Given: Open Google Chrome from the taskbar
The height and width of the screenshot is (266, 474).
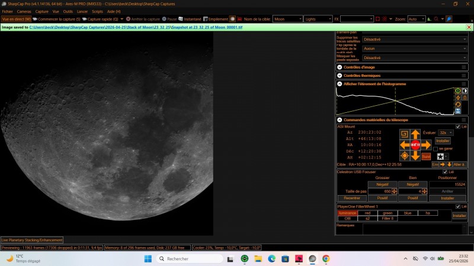Looking at the screenshot, I should tap(326, 259).
